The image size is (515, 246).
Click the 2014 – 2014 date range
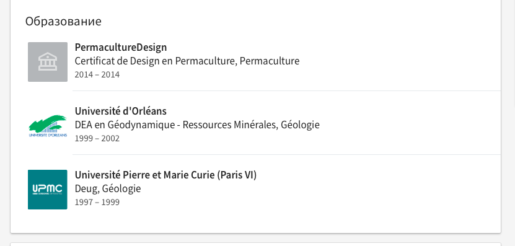click(x=97, y=74)
